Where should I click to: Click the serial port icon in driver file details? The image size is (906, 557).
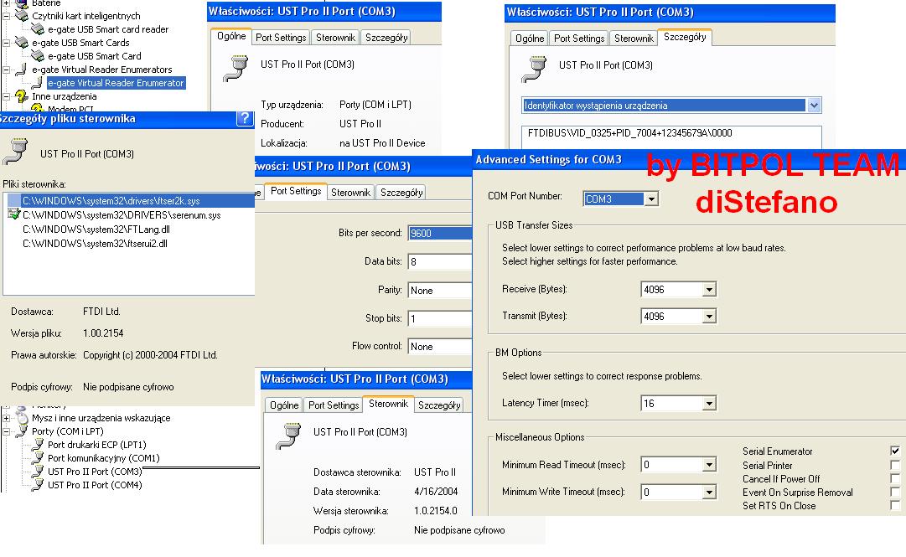[16, 152]
